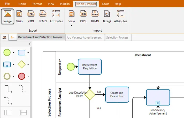Expand the Job Vacancy Advertisement sub-process marker
This screenshot has width=184, height=118.
[x=158, y=103]
